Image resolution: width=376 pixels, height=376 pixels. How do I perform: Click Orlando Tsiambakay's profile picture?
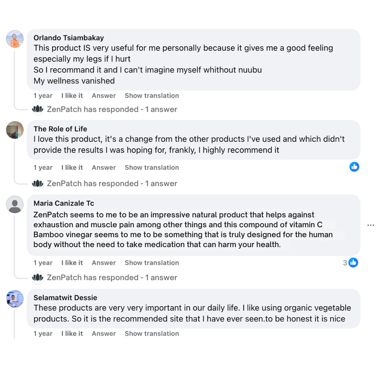(x=15, y=39)
